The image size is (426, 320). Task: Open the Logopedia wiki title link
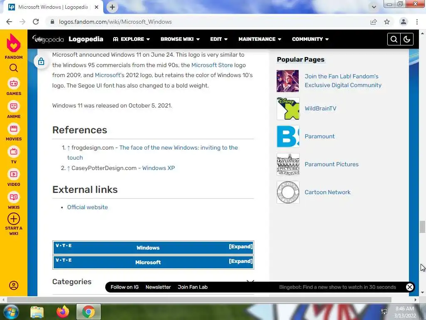click(x=86, y=39)
